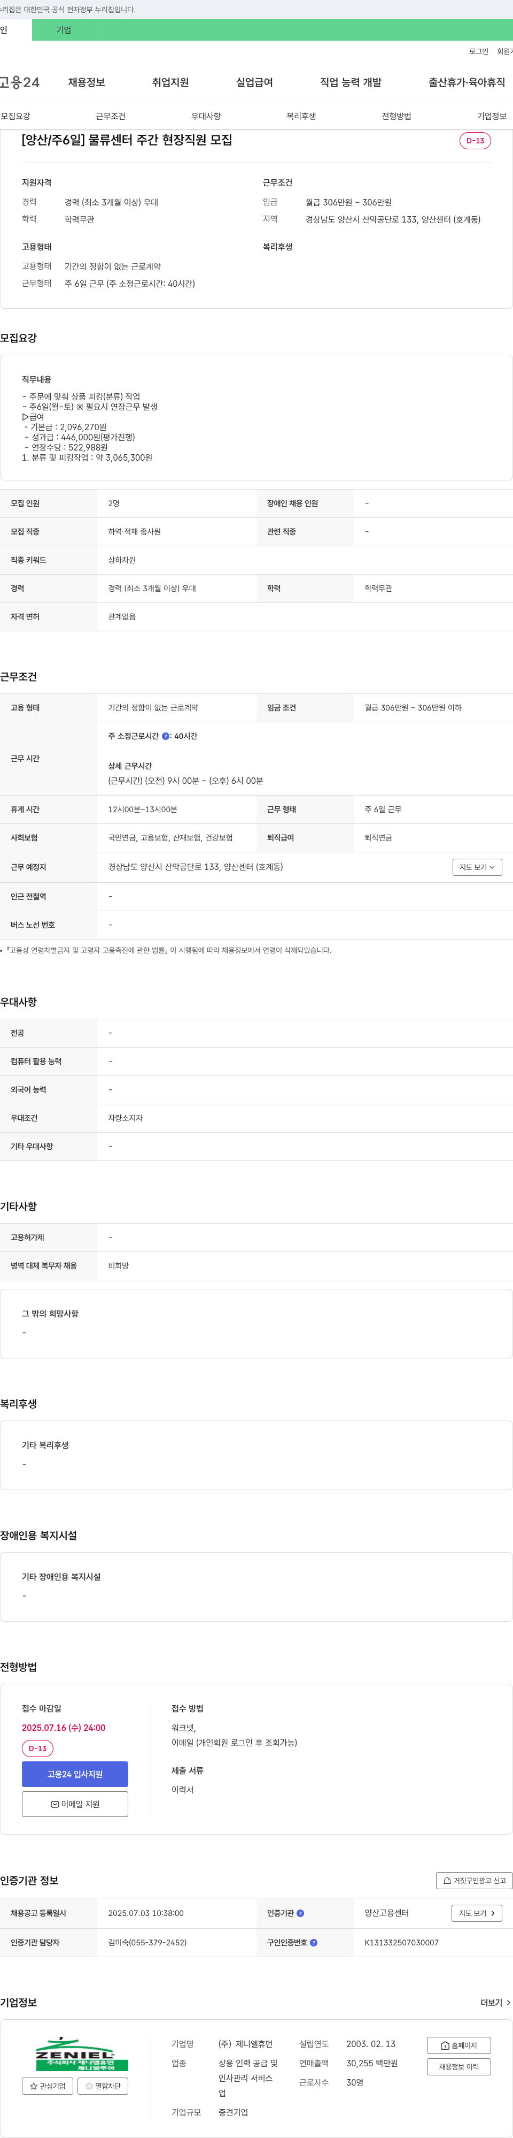Click the 비희망 military service value
The image size is (513, 2138).
coord(119,1266)
